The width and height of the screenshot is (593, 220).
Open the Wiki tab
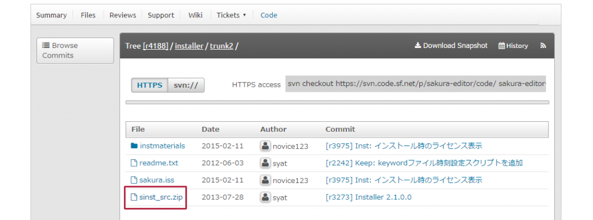[196, 15]
